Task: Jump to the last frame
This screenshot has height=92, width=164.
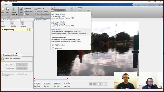Action: 105,84
